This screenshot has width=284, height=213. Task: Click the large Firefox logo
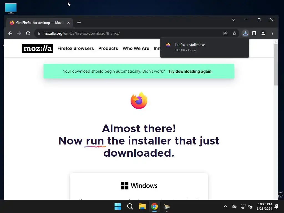coord(139,101)
